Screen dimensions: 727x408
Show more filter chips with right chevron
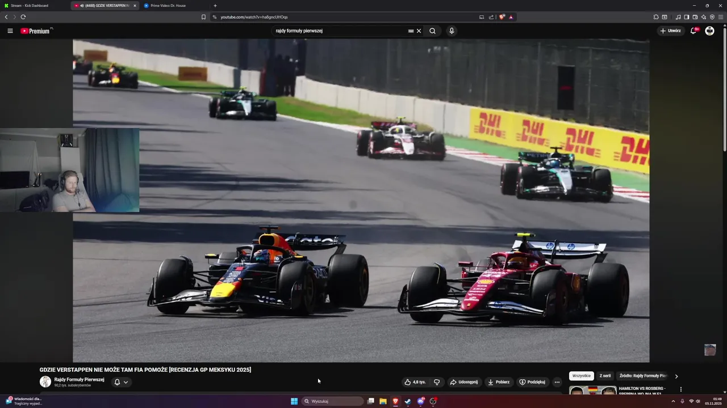676,376
